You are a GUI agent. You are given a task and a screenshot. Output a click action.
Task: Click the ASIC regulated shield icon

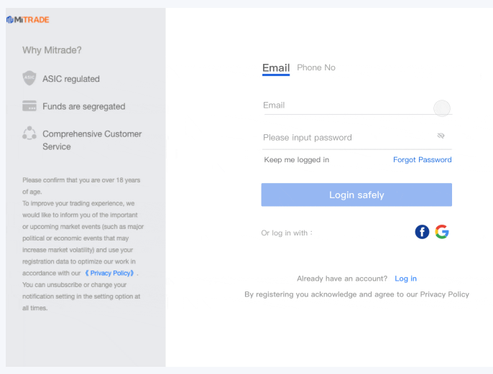point(29,78)
